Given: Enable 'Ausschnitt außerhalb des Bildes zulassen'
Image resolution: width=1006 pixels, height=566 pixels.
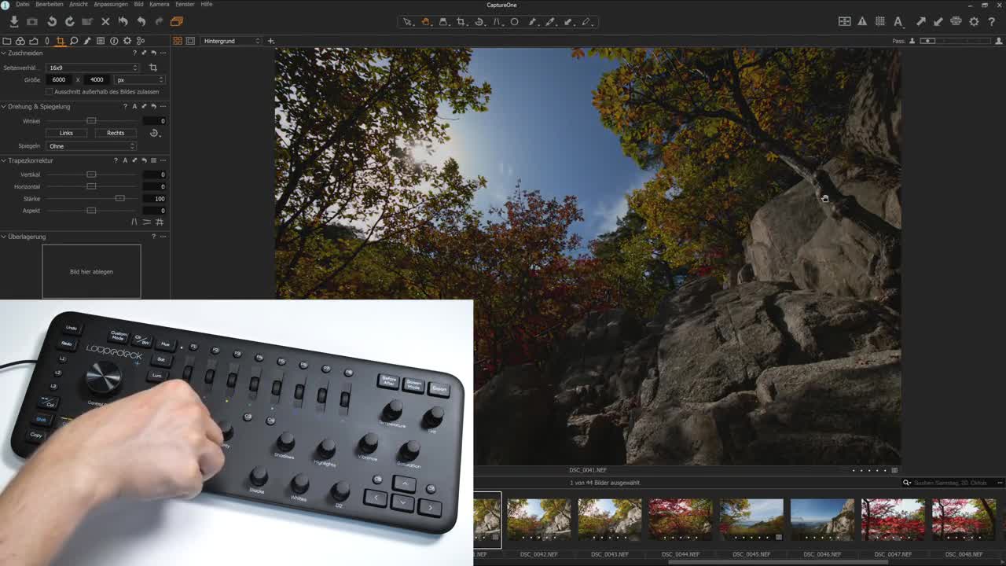Looking at the screenshot, I should click(x=49, y=92).
